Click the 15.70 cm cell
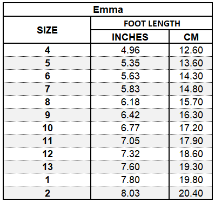The image size is (215, 202). pyautogui.click(x=191, y=102)
